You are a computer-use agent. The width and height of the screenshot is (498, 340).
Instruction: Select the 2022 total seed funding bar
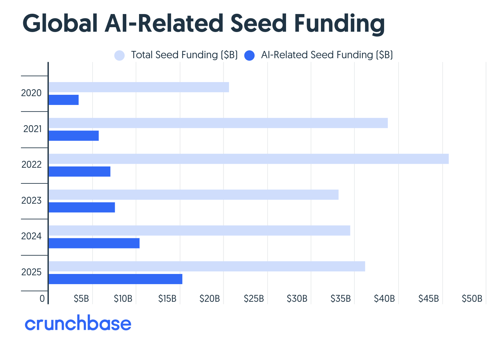point(248,159)
